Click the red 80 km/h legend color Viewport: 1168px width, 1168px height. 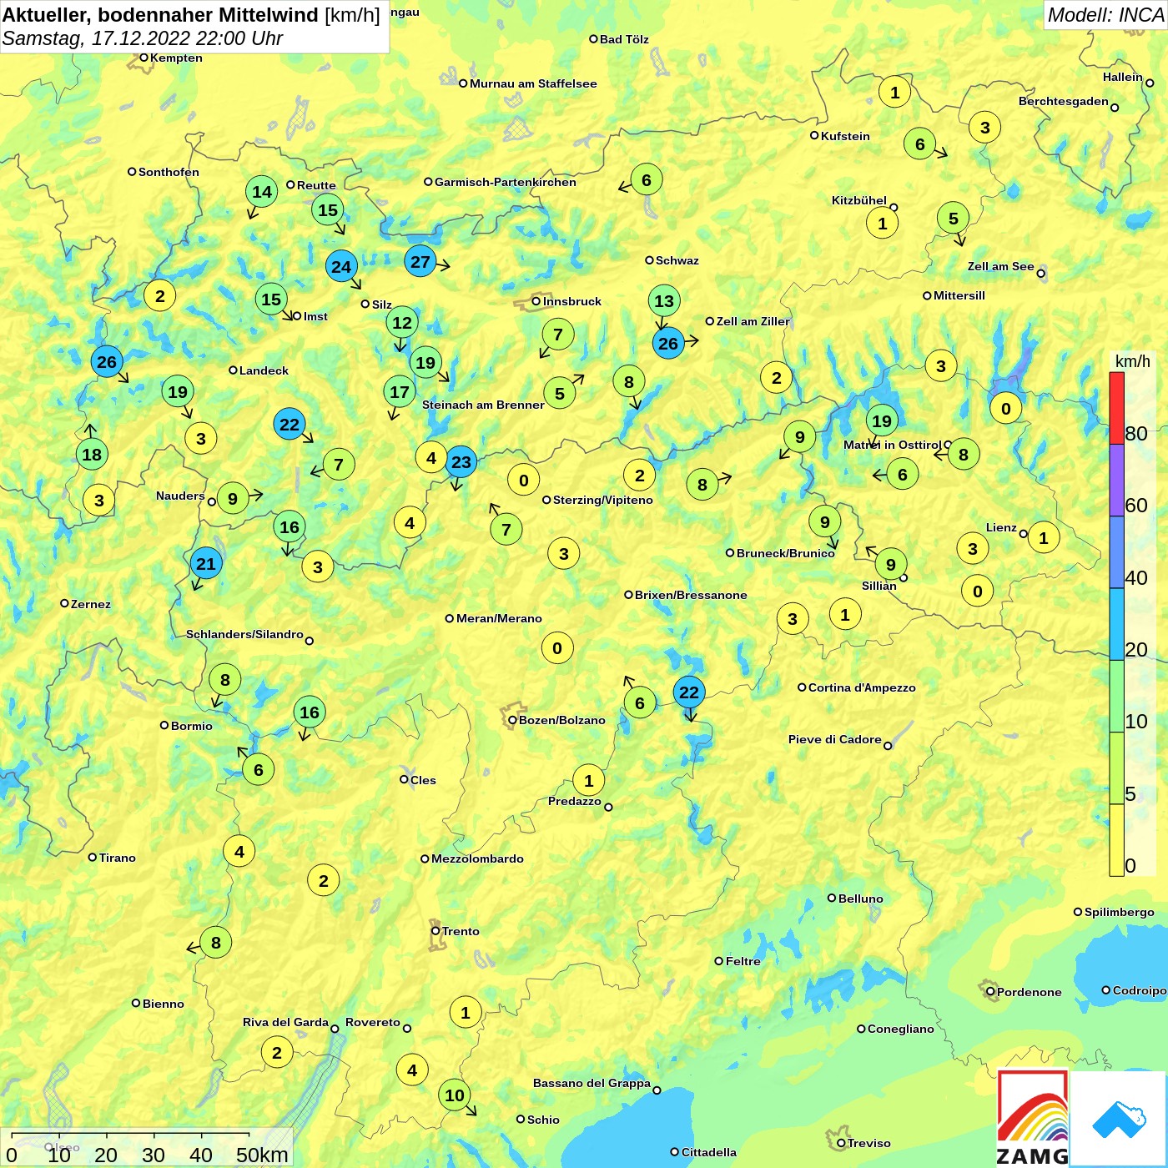coord(1116,408)
